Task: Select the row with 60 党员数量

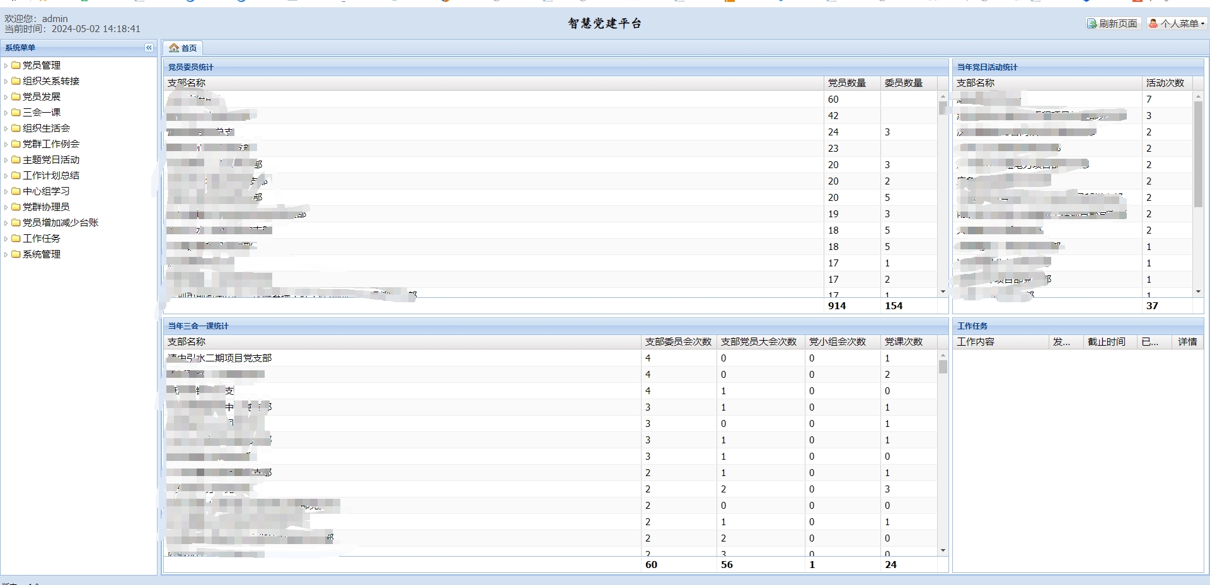Action: 551,99
